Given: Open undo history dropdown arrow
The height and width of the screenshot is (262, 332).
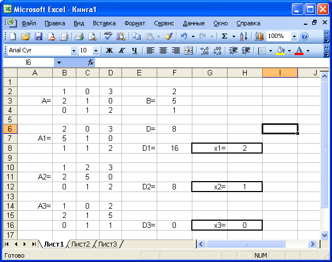Looking at the screenshot, I should click(x=193, y=36).
